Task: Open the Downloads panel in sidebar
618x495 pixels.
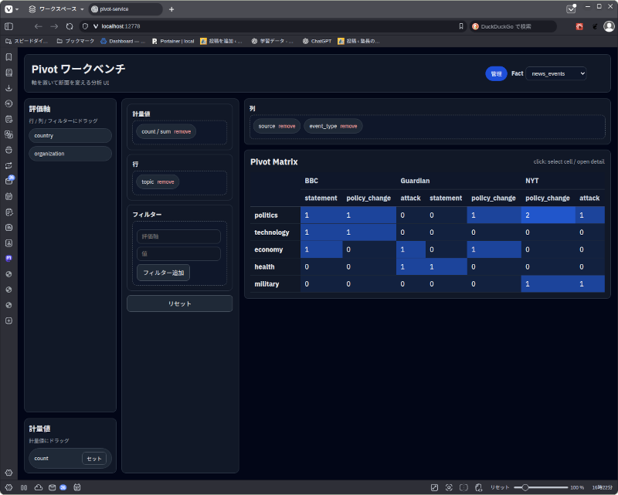Action: [8, 88]
